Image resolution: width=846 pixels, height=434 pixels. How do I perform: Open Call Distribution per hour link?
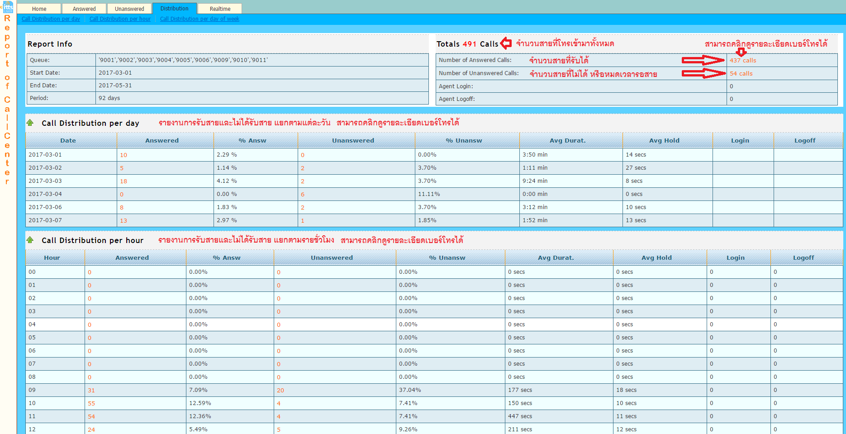point(120,19)
